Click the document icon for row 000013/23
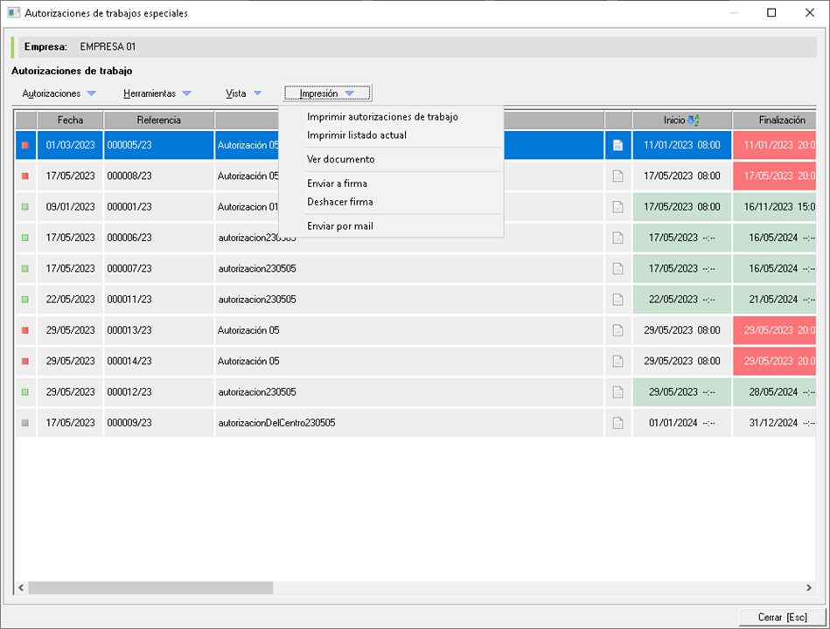 pos(617,330)
